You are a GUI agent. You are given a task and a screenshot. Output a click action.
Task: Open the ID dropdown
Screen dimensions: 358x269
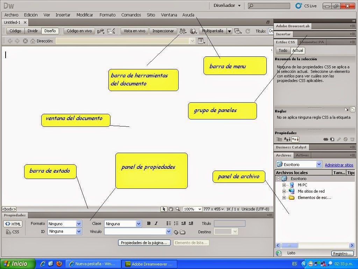tap(79, 232)
